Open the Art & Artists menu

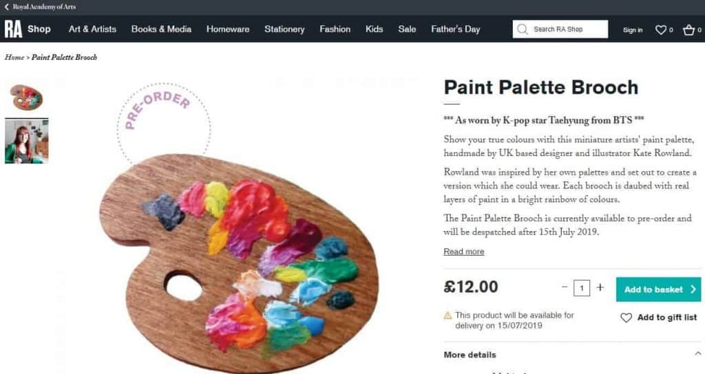92,29
